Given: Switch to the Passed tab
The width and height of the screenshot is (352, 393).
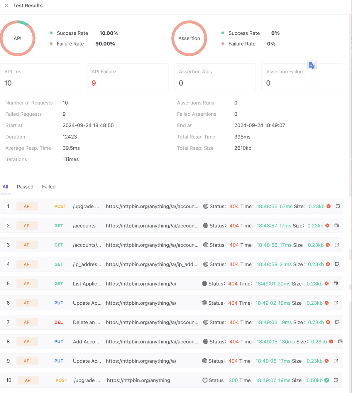Looking at the screenshot, I should [x=25, y=187].
